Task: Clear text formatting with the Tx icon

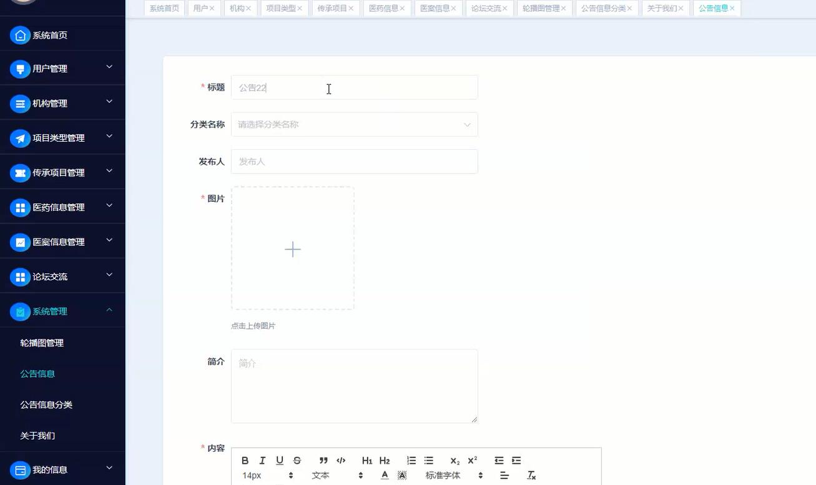Action: click(x=531, y=475)
